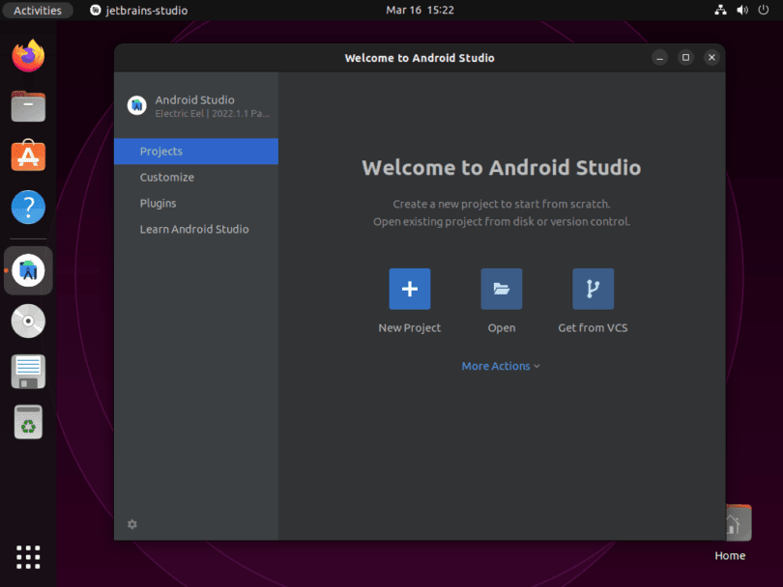Expand the system status menu in top bar
Viewport: 783px width, 587px height.
pos(740,10)
